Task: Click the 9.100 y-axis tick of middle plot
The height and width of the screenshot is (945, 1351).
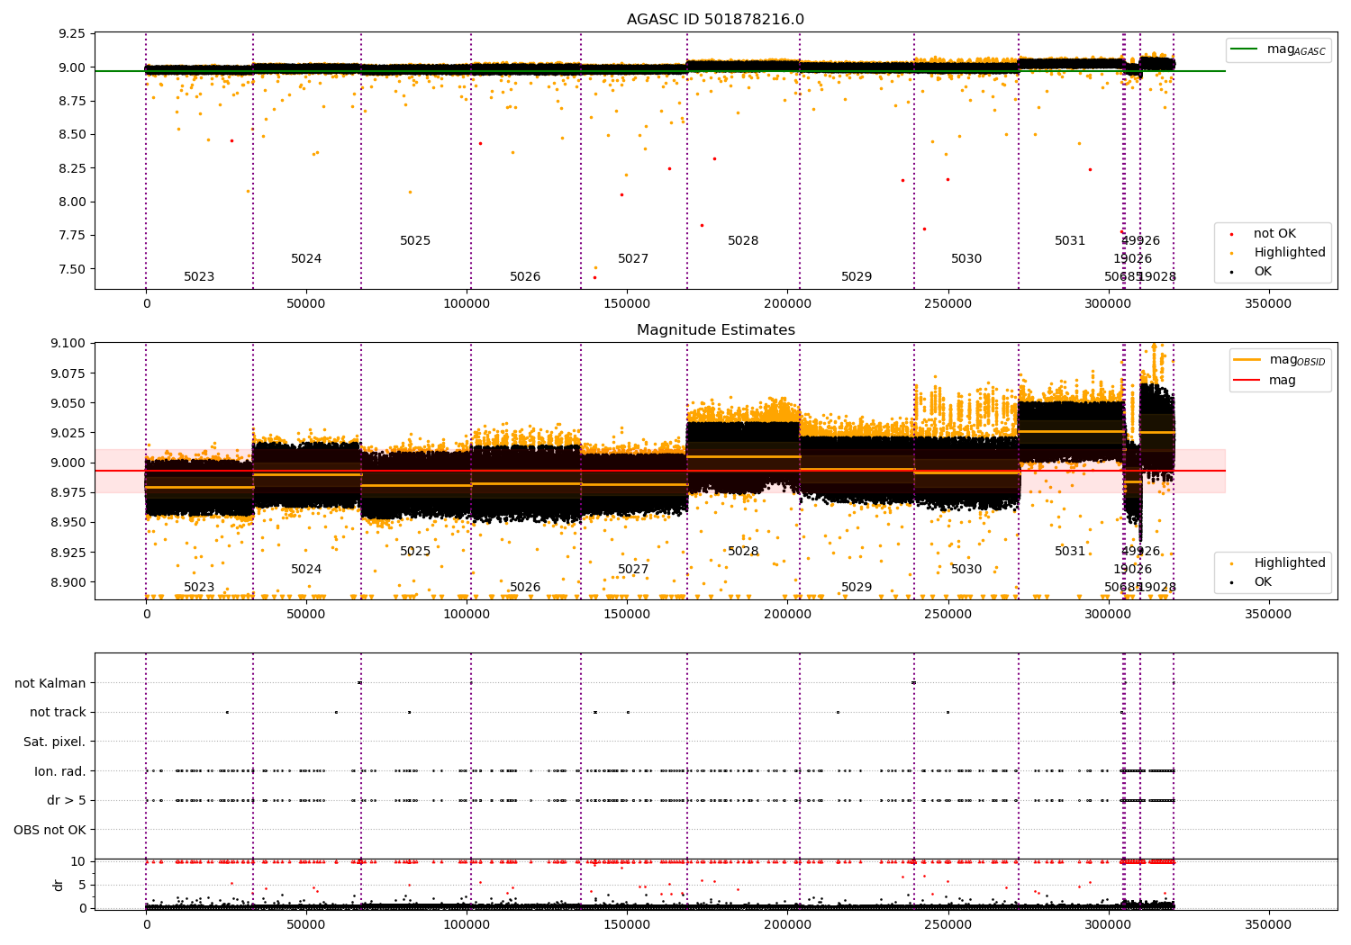Action: pyautogui.click(x=68, y=344)
